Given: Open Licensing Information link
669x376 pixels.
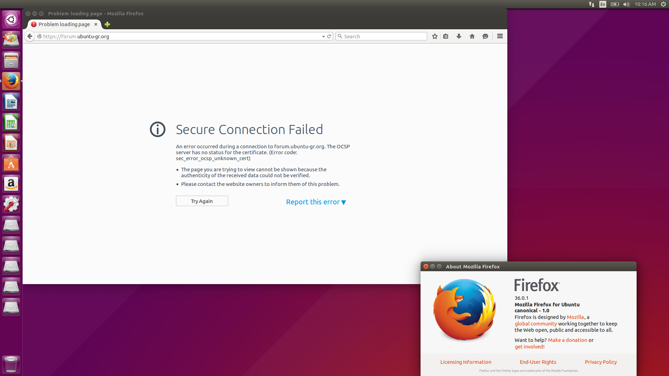Looking at the screenshot, I should [x=466, y=362].
